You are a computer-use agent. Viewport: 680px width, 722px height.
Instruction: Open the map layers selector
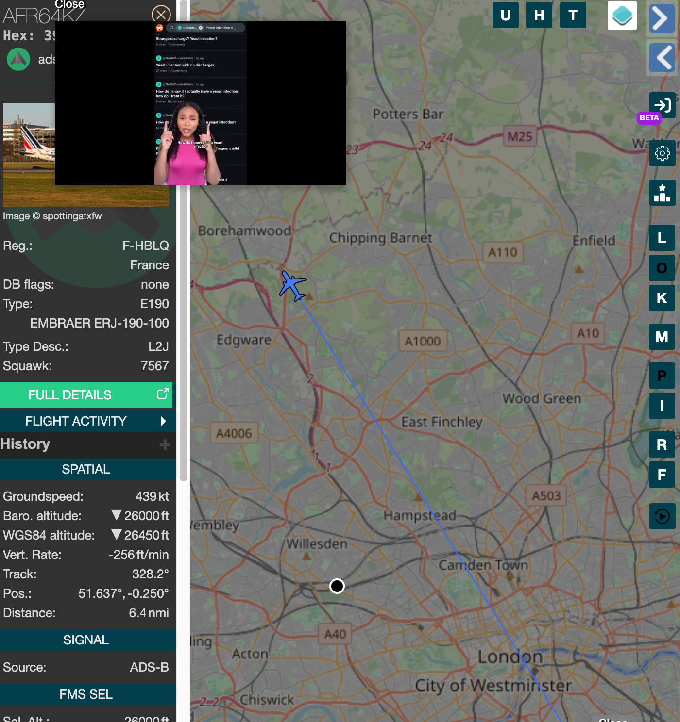click(622, 15)
